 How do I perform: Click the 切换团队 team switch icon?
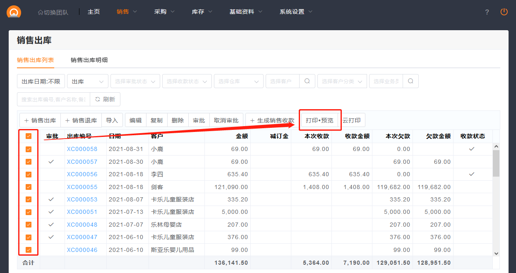click(x=40, y=12)
